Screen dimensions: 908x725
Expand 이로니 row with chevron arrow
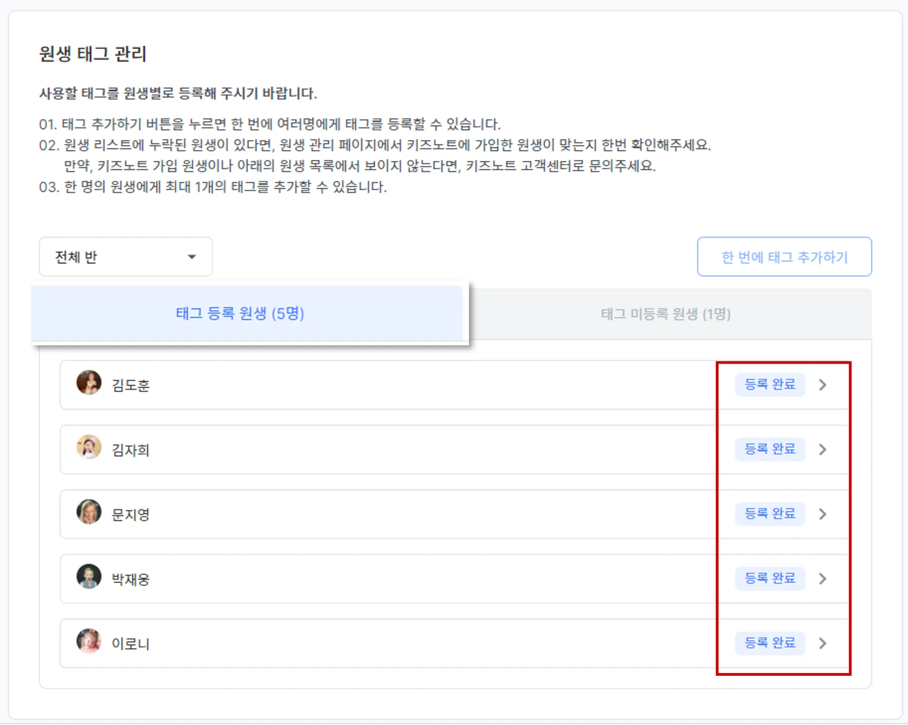click(823, 643)
